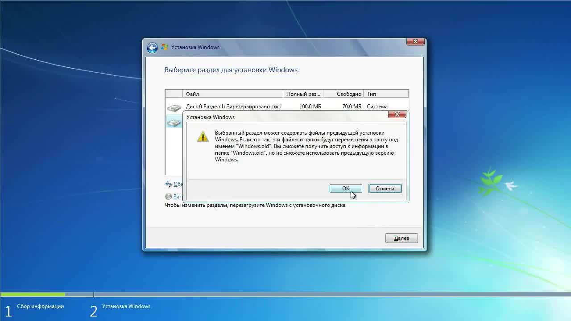Screen dimensions: 571x321
Task: Click the yellow warning triangle icon
Action: coord(203,136)
